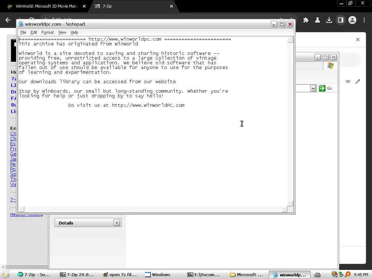Open the Format menu in Notepad
Viewport: 372px width, 279px height.
[48, 32]
